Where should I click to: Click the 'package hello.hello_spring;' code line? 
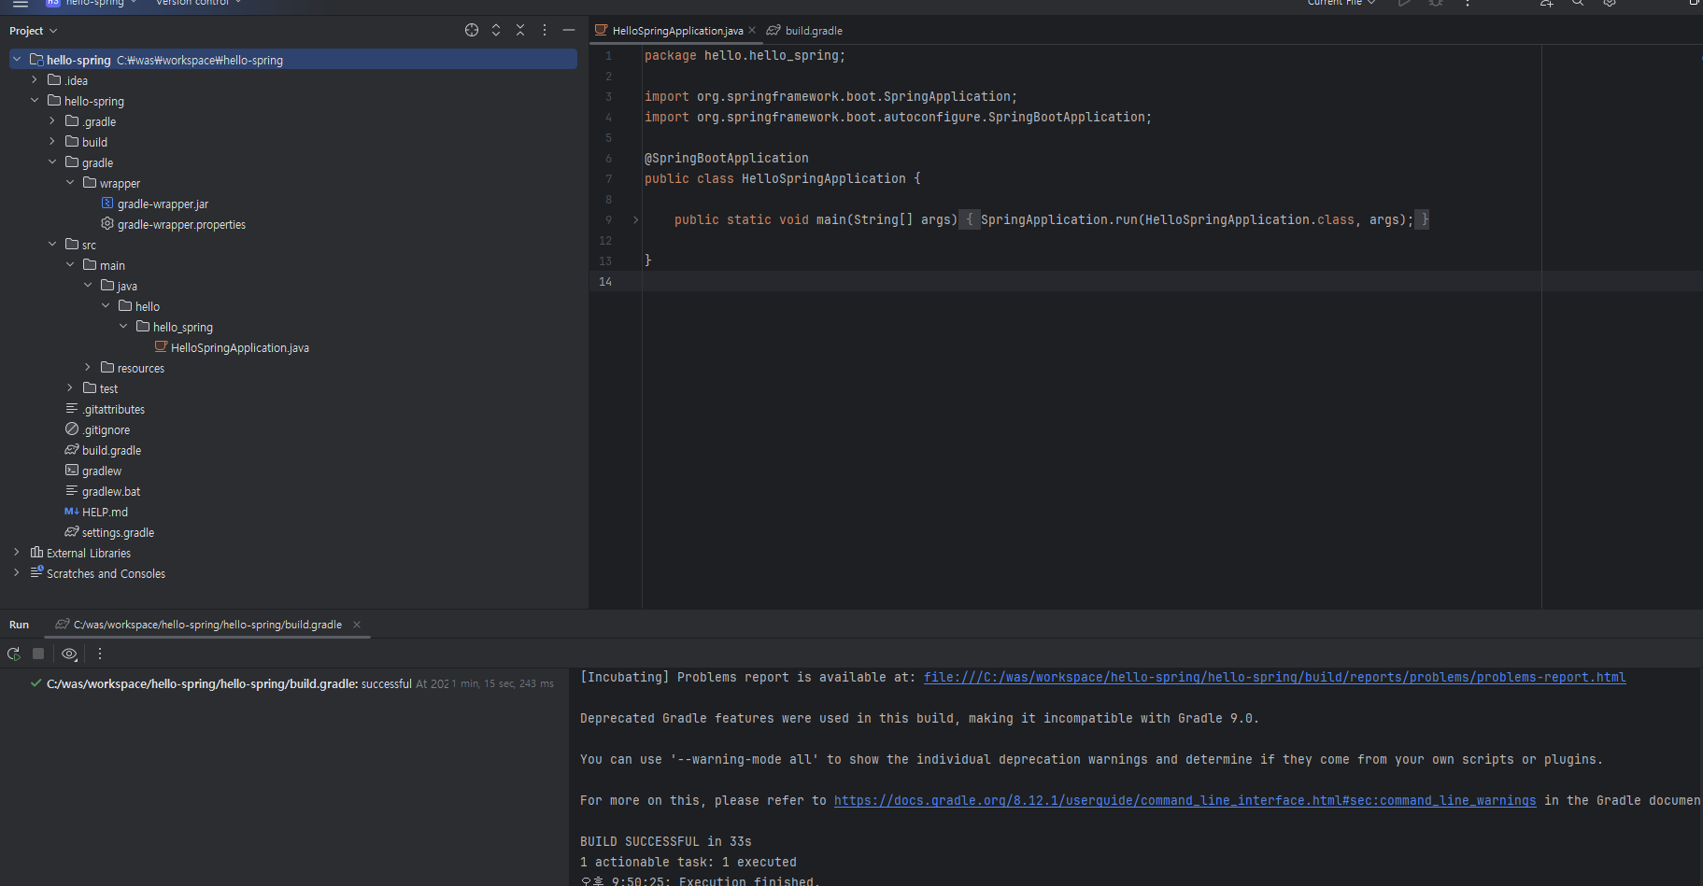click(745, 56)
